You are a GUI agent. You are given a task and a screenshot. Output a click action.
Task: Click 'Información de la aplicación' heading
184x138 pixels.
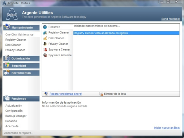pos(62,102)
